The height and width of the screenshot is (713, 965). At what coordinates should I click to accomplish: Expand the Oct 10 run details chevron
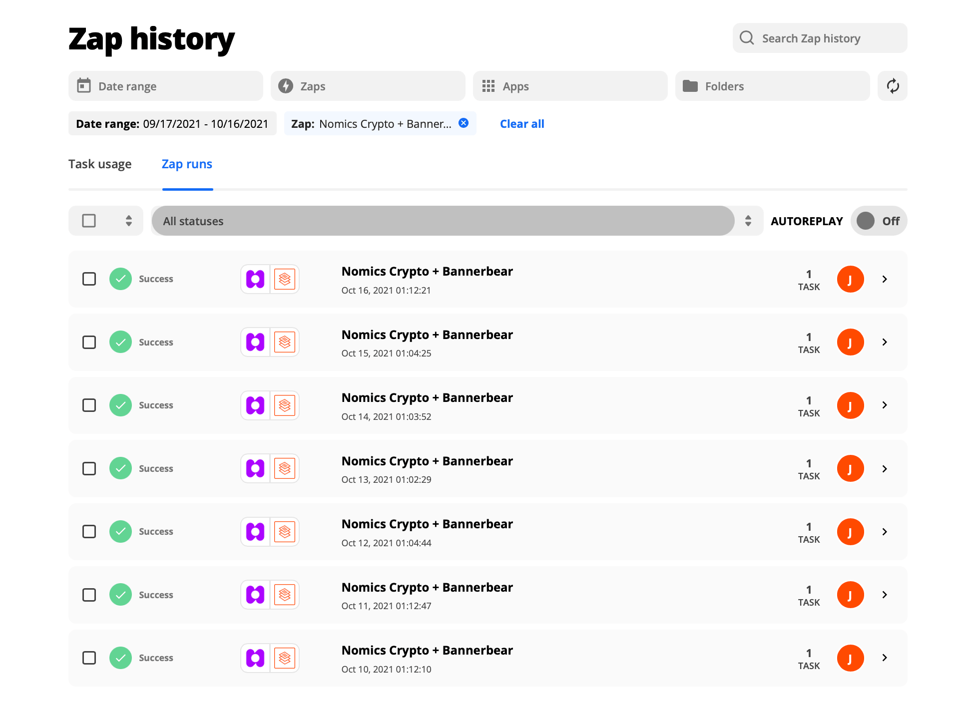(885, 658)
